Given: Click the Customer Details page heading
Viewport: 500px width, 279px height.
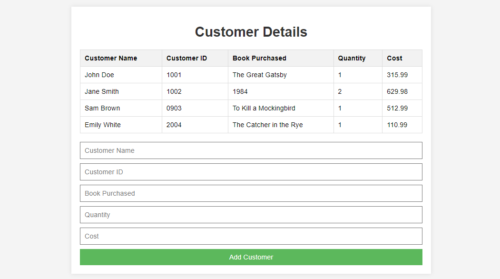Looking at the screenshot, I should [251, 32].
